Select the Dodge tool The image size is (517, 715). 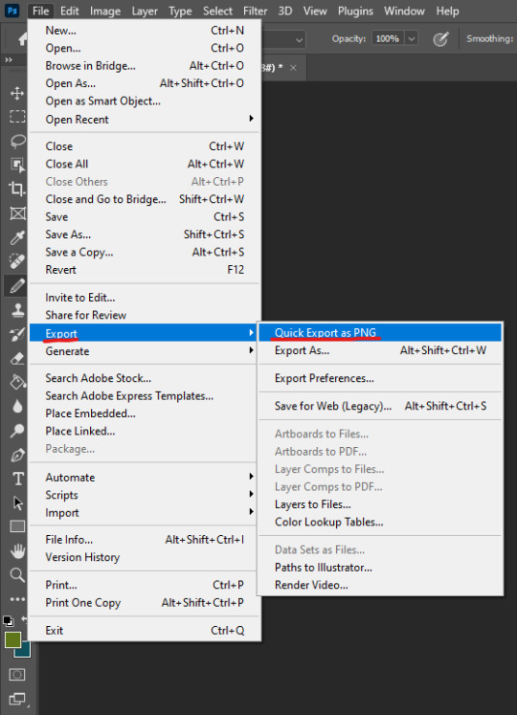click(17, 431)
